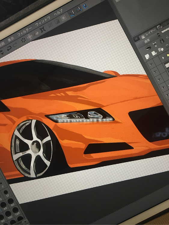This screenshot has width=169, height=225.
Task: Click the oval layer mask icon
Action: point(148,48)
